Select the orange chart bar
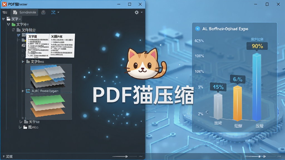The width and height of the screenshot is (285, 160). pyautogui.click(x=237, y=103)
